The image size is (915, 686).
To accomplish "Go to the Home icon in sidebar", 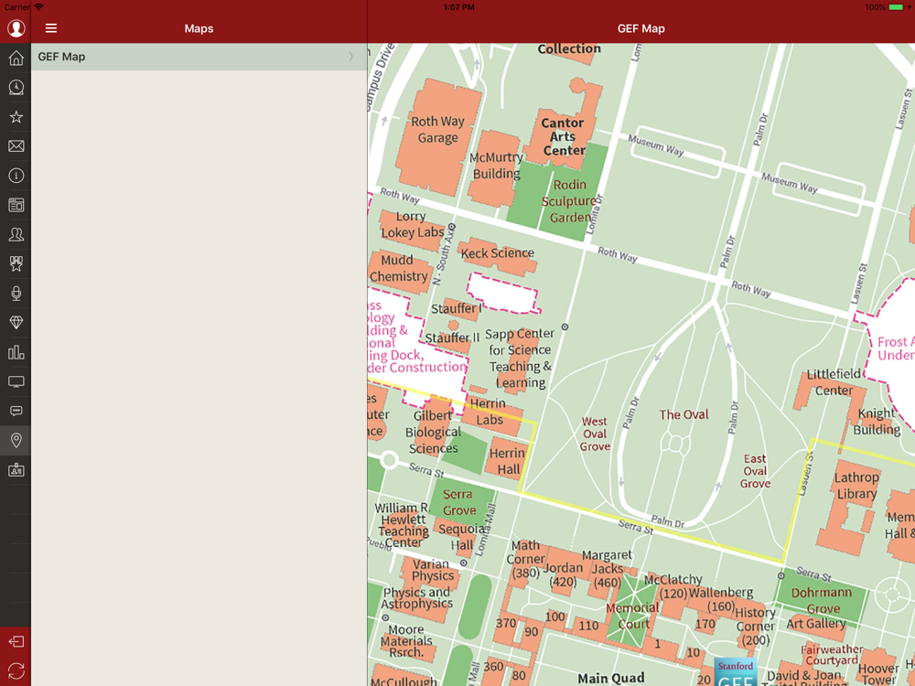I will (x=16, y=58).
